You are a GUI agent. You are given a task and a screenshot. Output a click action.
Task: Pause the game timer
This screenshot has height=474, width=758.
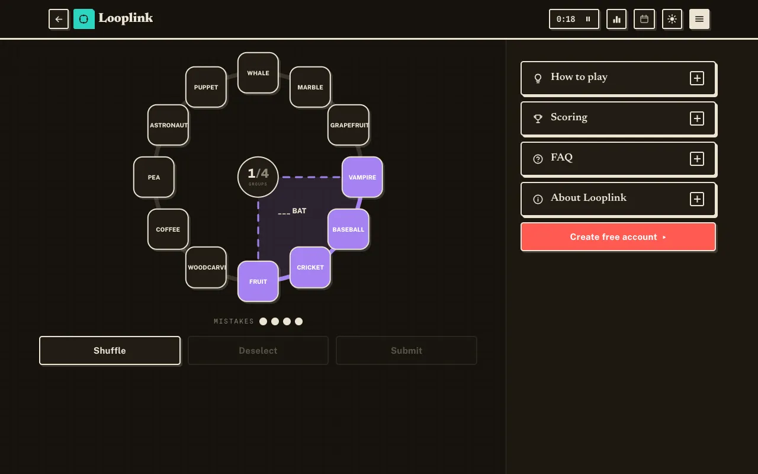588,19
